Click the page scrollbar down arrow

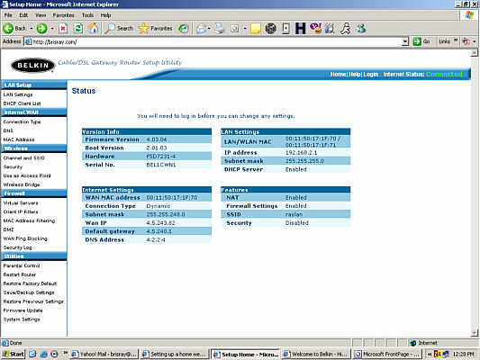475,332
